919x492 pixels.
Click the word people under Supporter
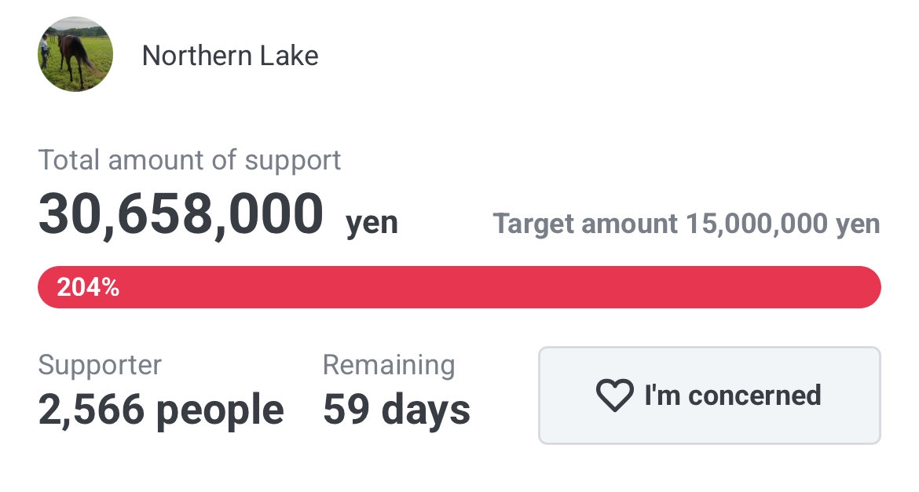pyautogui.click(x=221, y=411)
